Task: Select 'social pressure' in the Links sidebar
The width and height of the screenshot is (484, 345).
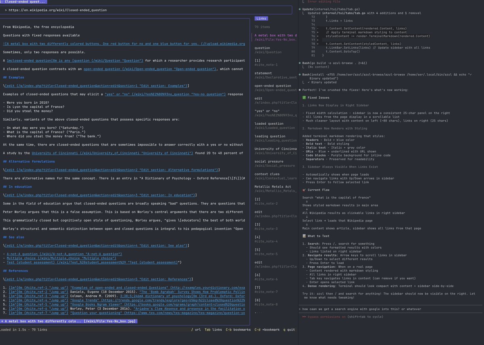Action: coord(275,163)
